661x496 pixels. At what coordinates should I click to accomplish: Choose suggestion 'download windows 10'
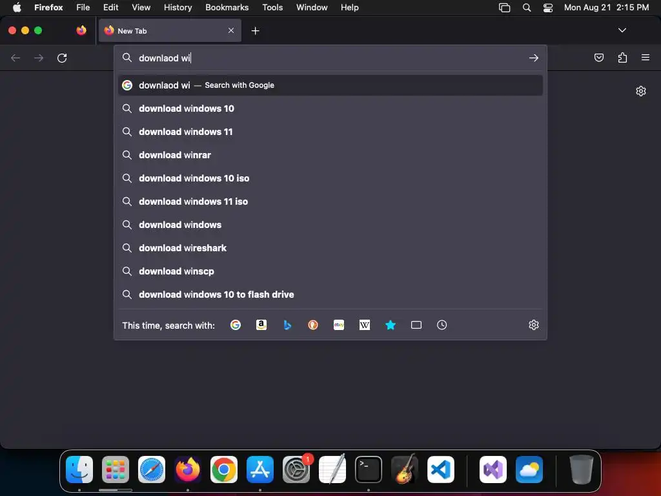[330, 108]
